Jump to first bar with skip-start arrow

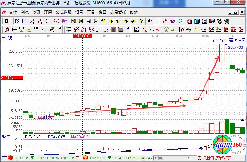pyautogui.click(x=73, y=21)
